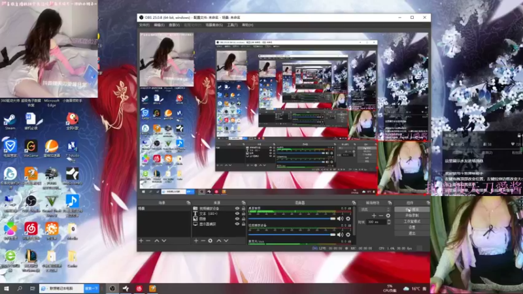Image resolution: width=523 pixels, height=294 pixels.
Task: Open the 雷神加速器 orange desktop shortcut
Action: click(52, 149)
